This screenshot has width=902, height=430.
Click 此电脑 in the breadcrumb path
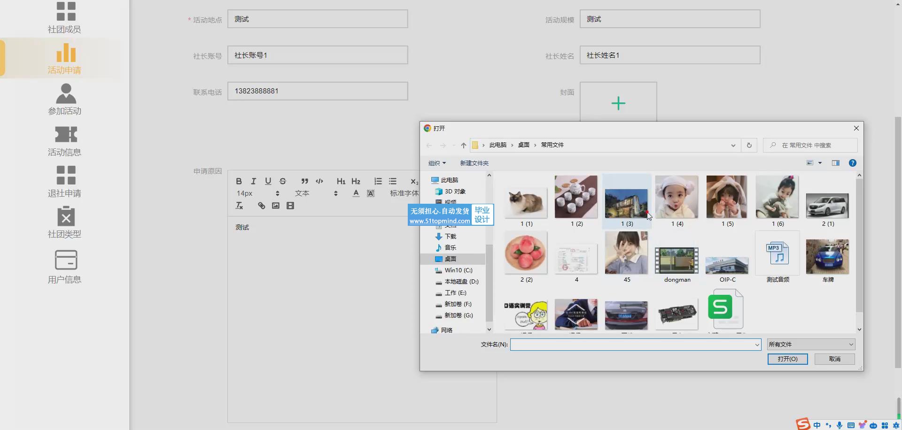point(498,145)
